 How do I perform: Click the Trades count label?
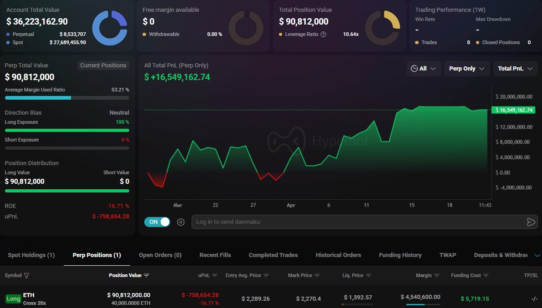point(429,42)
